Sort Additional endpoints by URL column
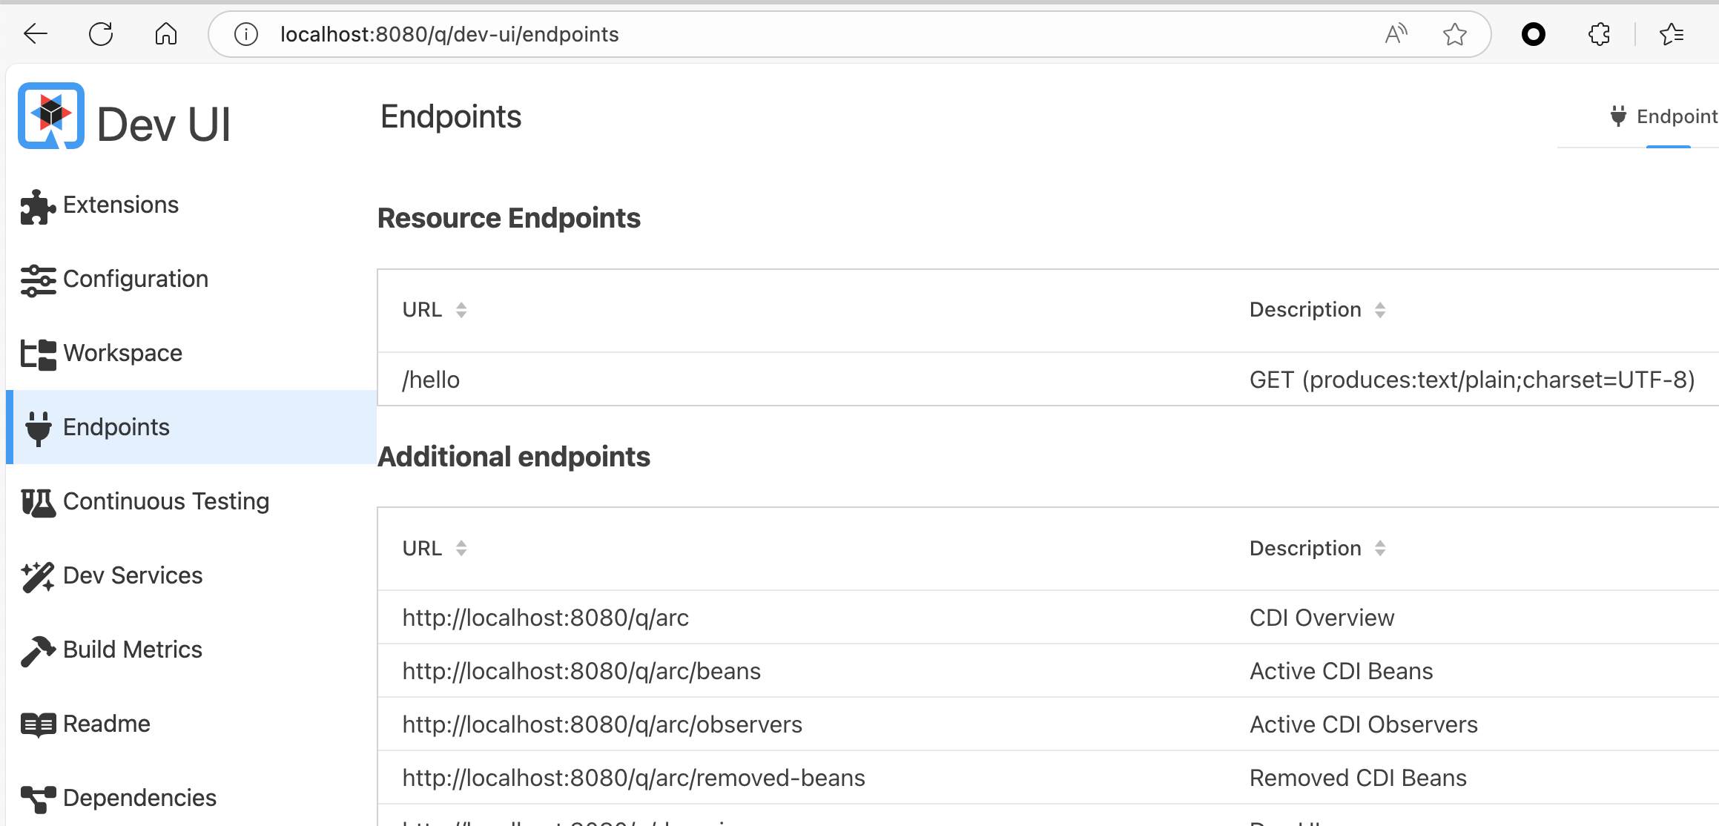 (461, 549)
